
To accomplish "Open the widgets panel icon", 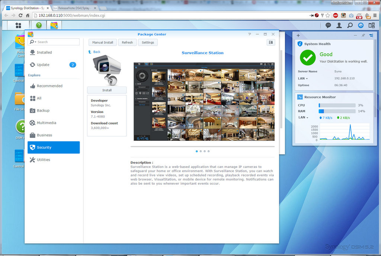I will 372,25.
